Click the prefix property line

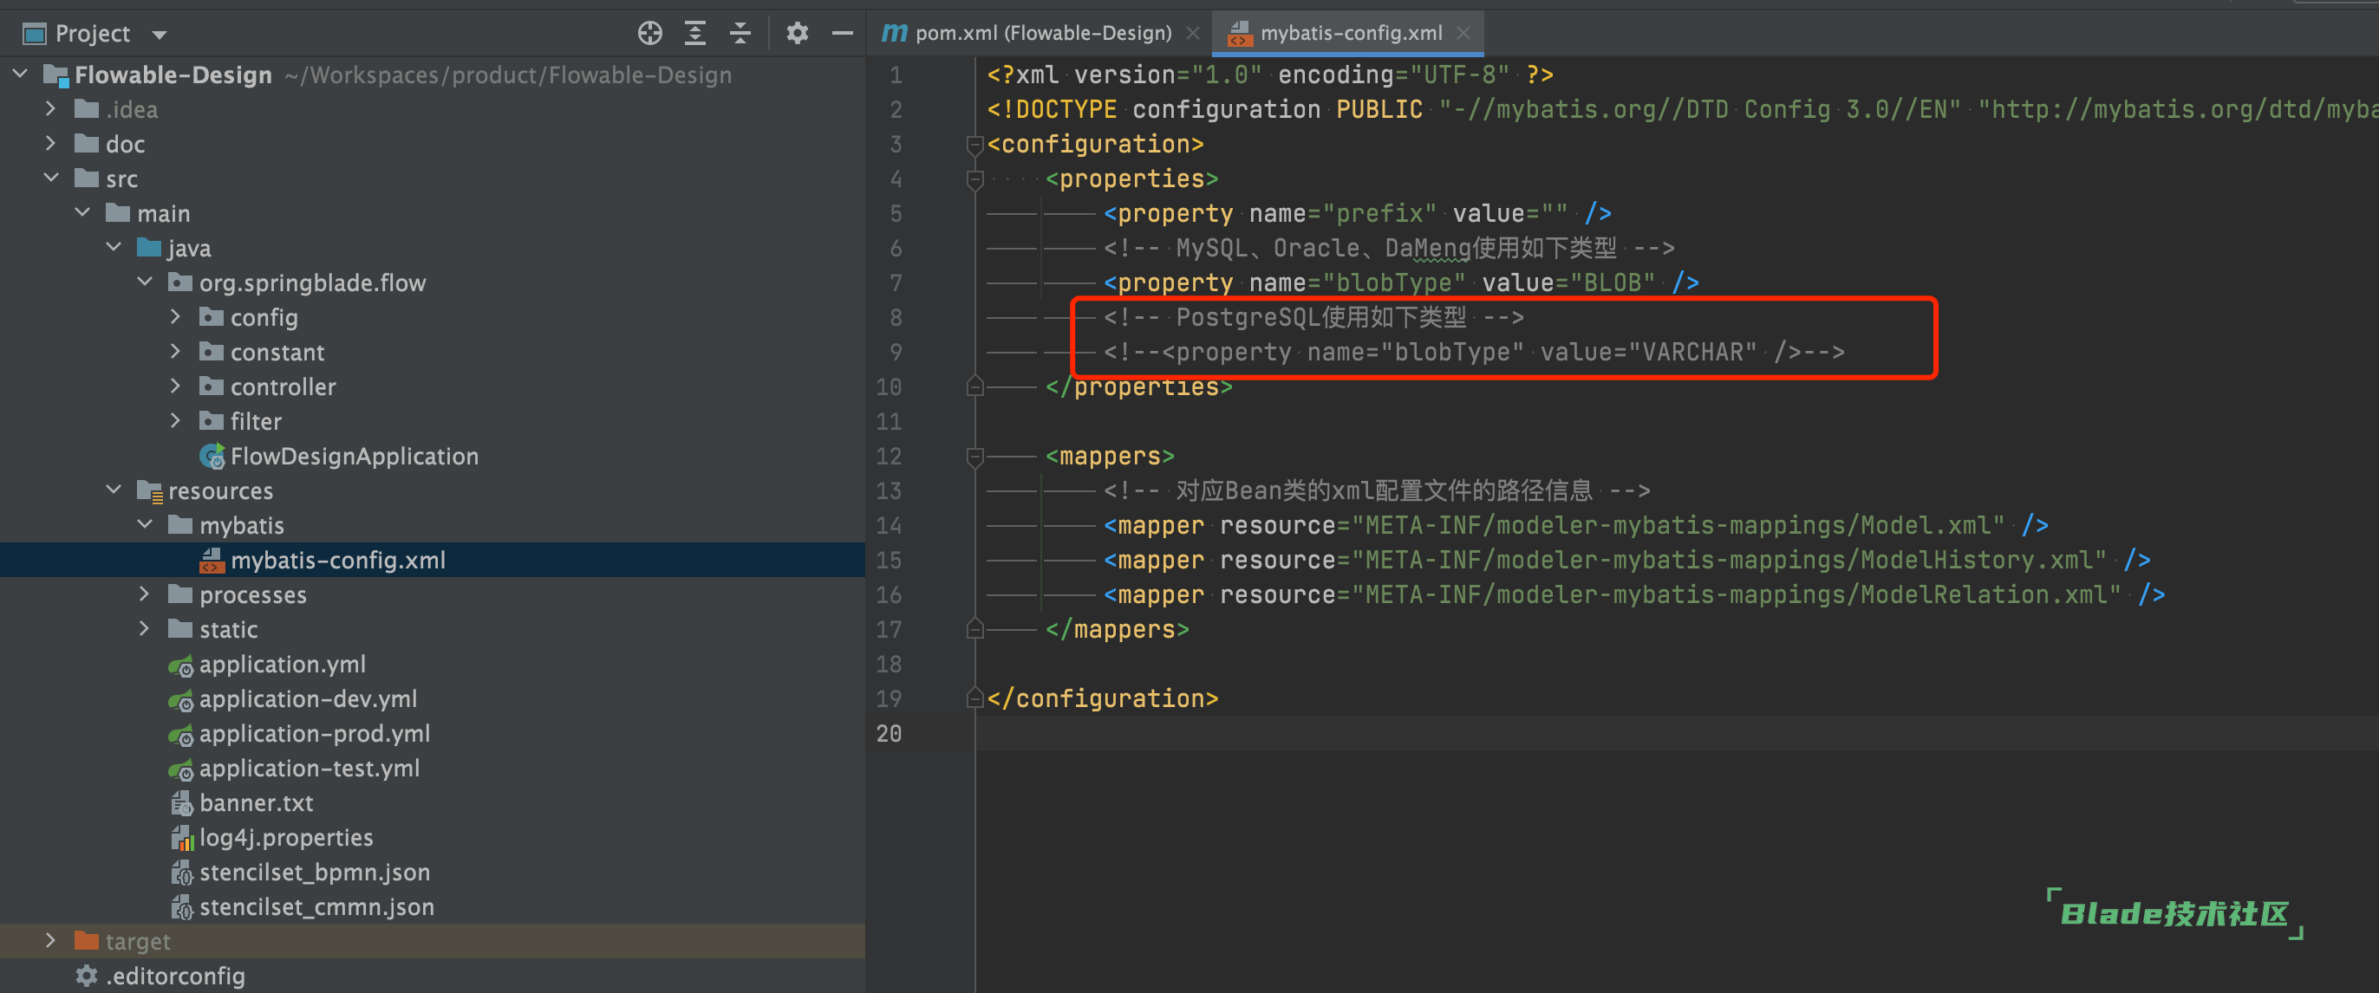click(x=1358, y=213)
